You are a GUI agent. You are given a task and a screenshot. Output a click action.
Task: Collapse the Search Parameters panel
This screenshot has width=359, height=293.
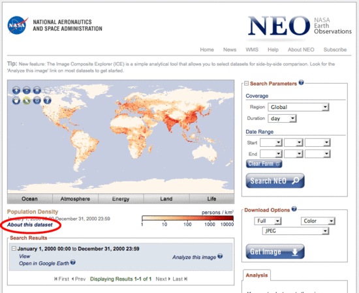(x=246, y=84)
